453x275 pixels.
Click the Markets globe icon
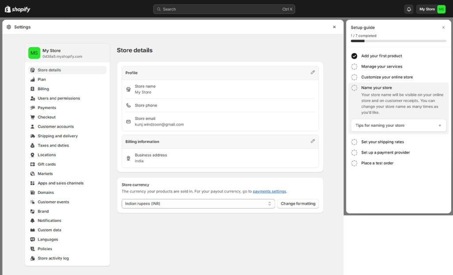point(32,173)
